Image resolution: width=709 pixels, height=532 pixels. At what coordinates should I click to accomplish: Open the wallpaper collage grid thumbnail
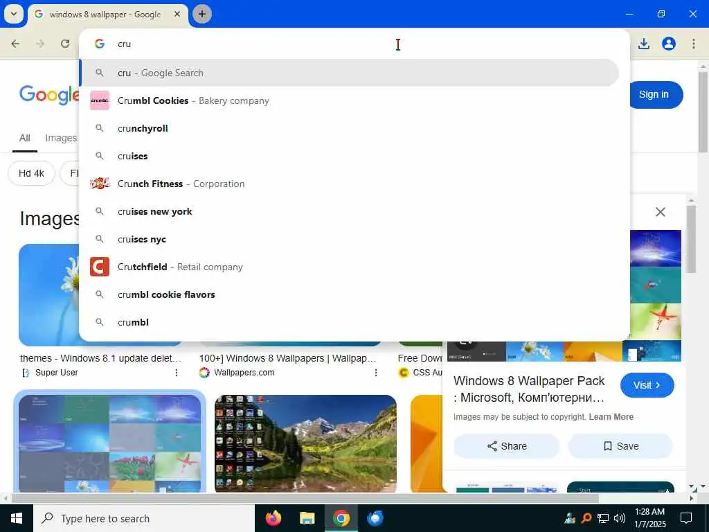tap(110, 443)
